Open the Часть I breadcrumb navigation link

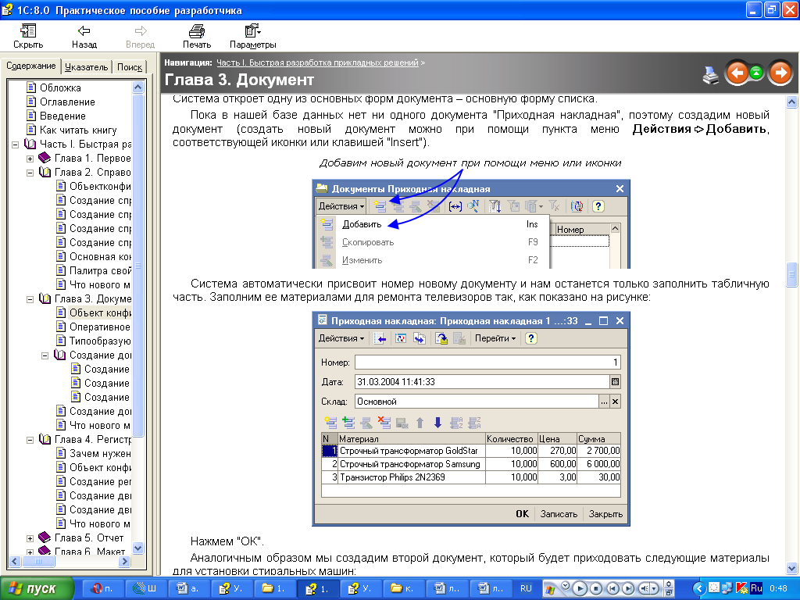(x=317, y=62)
